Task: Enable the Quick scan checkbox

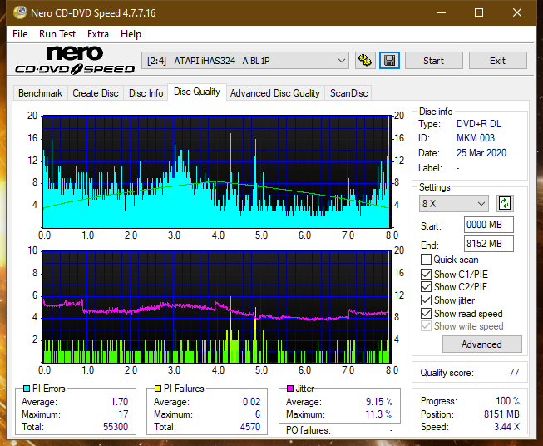Action: point(426,260)
